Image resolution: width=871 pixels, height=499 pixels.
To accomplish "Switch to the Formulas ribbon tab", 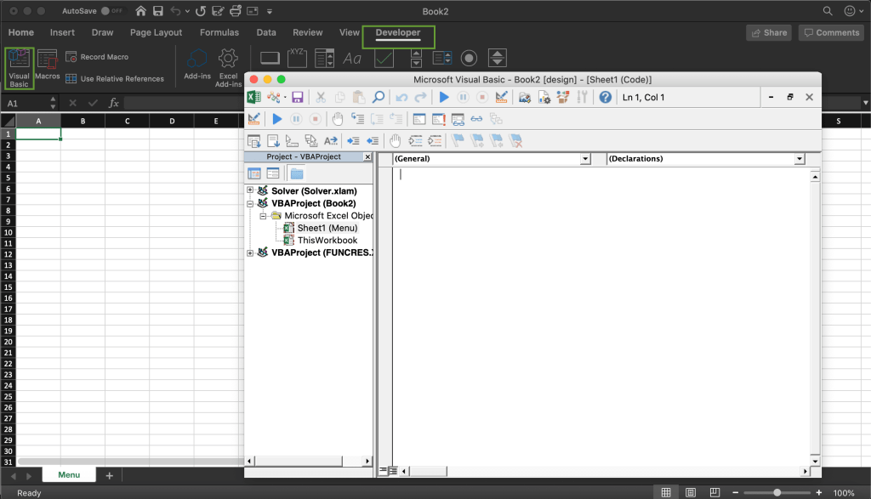I will 219,32.
